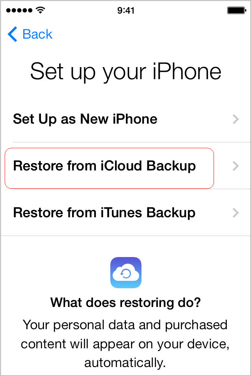Tap the cellular signal strength dots
Screen dimensions: 251x376
(19, 10)
